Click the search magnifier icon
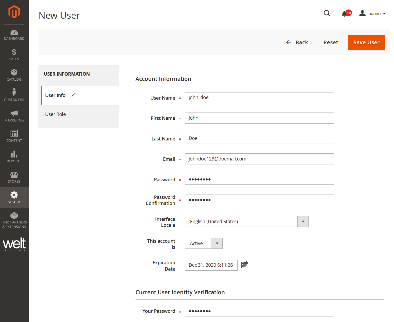Viewport: 394px width, 322px height. pos(327,13)
